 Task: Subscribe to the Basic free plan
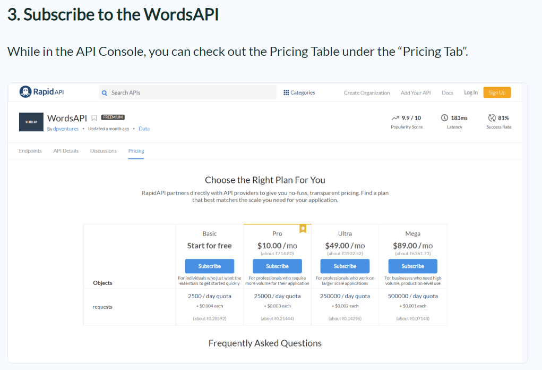click(210, 266)
